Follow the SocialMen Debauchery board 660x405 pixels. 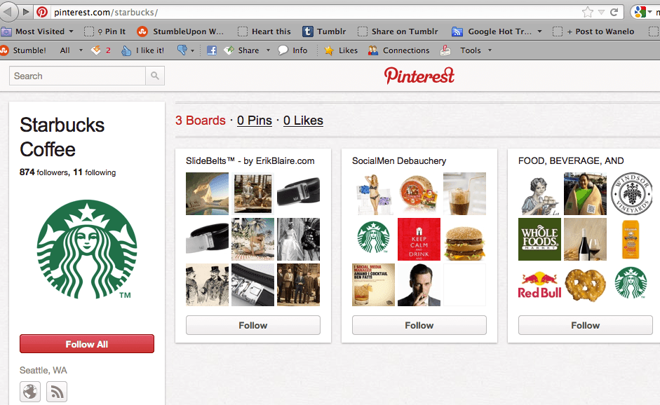419,325
